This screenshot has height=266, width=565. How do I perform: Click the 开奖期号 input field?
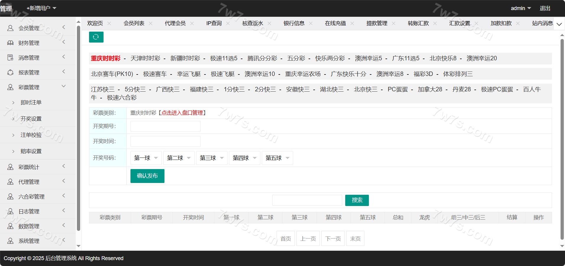[165, 126]
